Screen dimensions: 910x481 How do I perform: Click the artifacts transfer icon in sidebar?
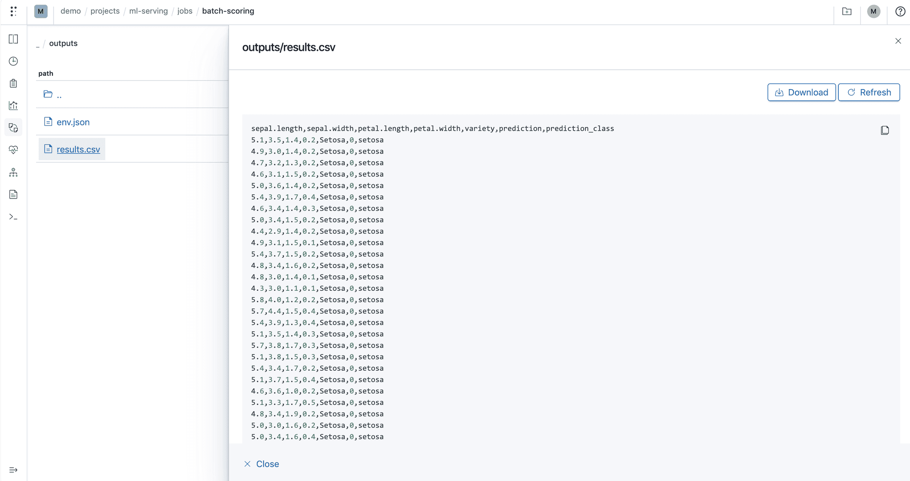(x=13, y=127)
